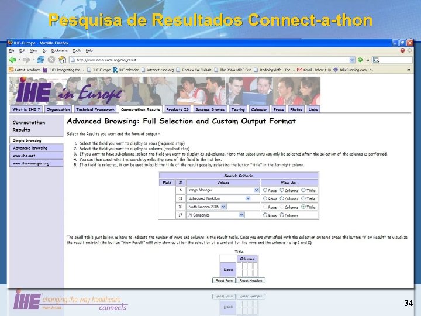The height and width of the screenshot is (316, 421).
Task: Go back with the green Back arrow
Action: [x=12, y=60]
